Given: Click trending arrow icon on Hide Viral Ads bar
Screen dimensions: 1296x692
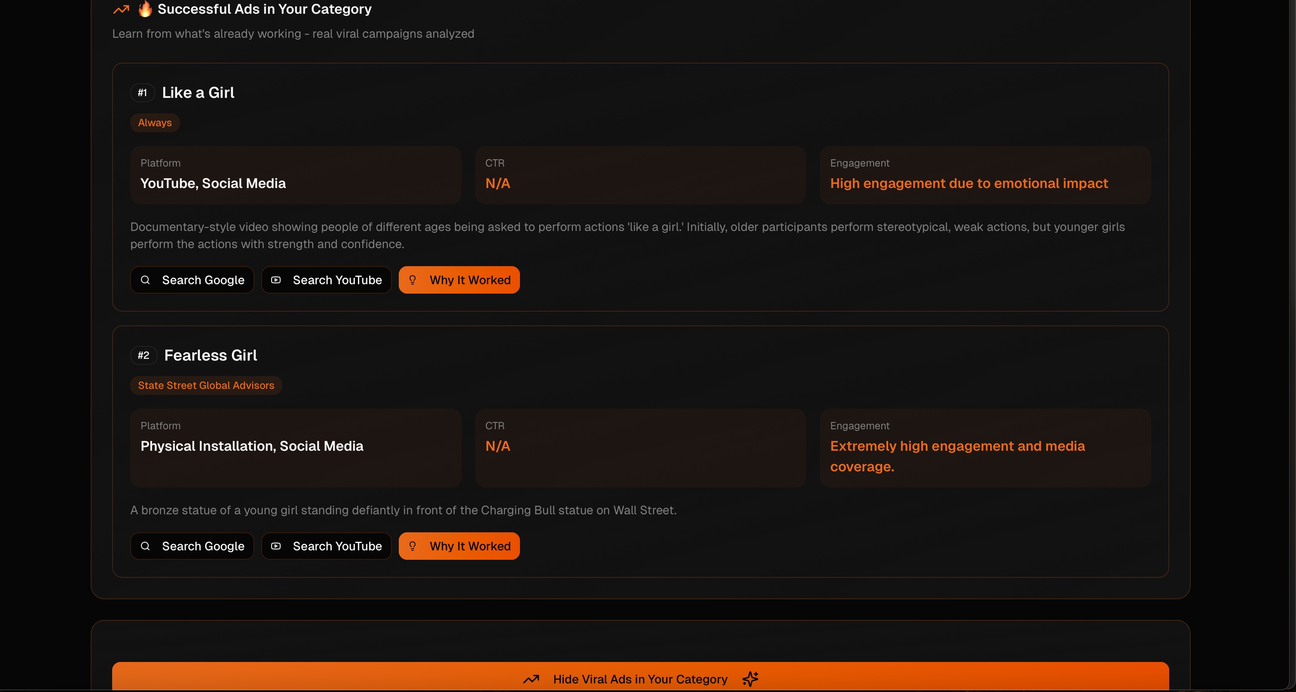Looking at the screenshot, I should tap(531, 679).
